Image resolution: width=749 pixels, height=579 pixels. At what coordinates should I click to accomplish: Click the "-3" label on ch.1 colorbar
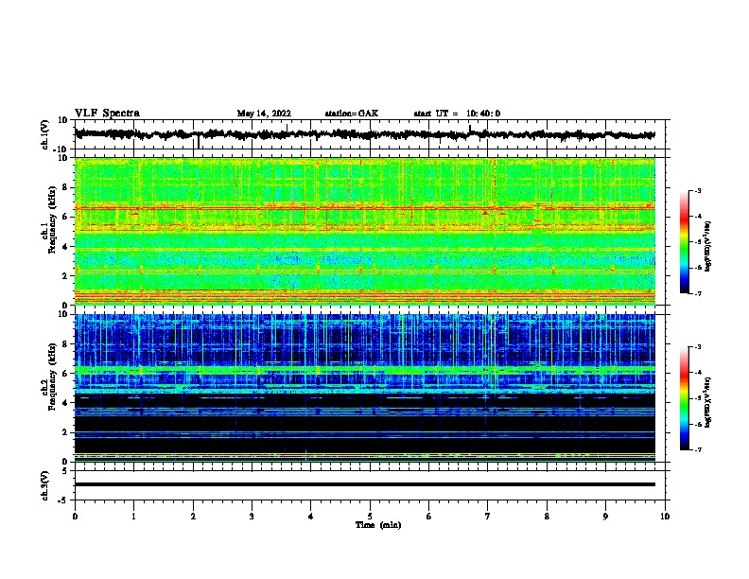coord(697,190)
